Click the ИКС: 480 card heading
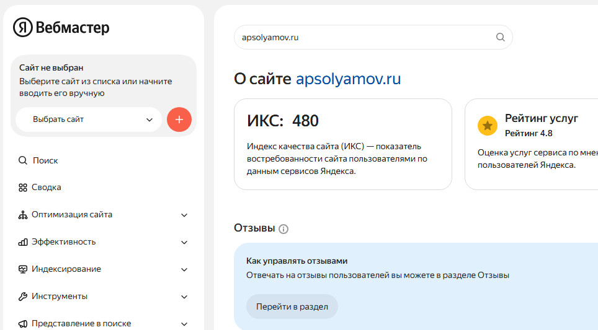 (x=283, y=121)
